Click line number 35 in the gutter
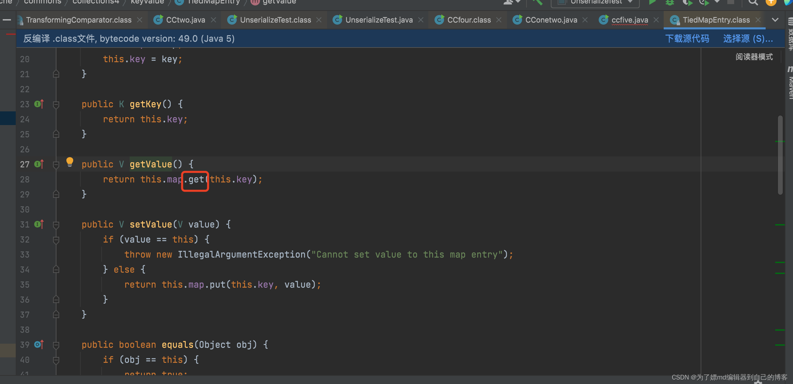The height and width of the screenshot is (384, 793). pyautogui.click(x=25, y=285)
